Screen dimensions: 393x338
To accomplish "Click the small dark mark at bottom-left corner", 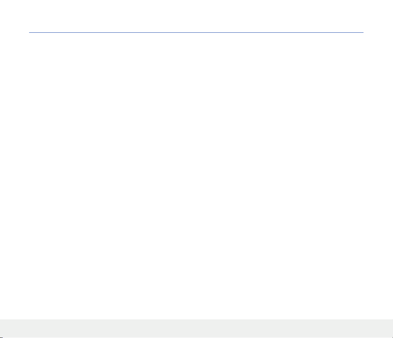I will click(x=1, y=338).
